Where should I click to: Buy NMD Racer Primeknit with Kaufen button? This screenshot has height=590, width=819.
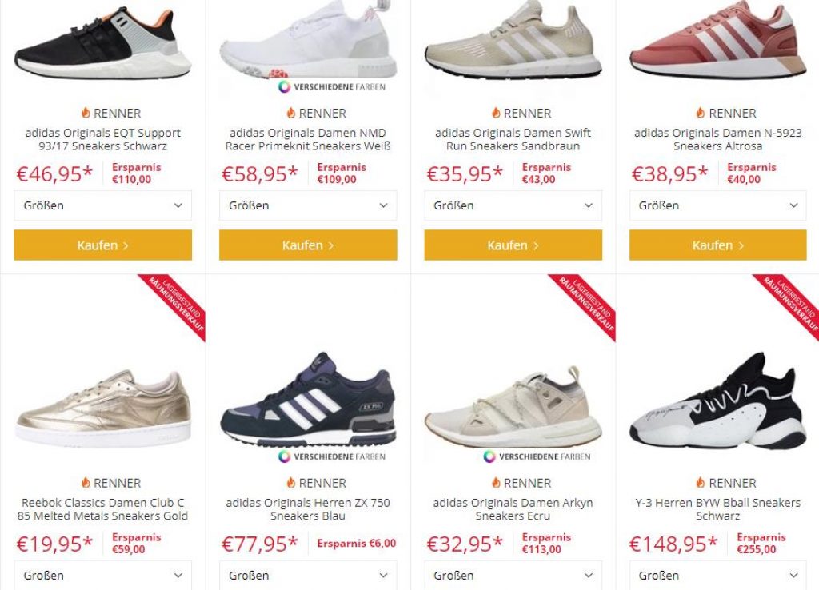(x=308, y=245)
